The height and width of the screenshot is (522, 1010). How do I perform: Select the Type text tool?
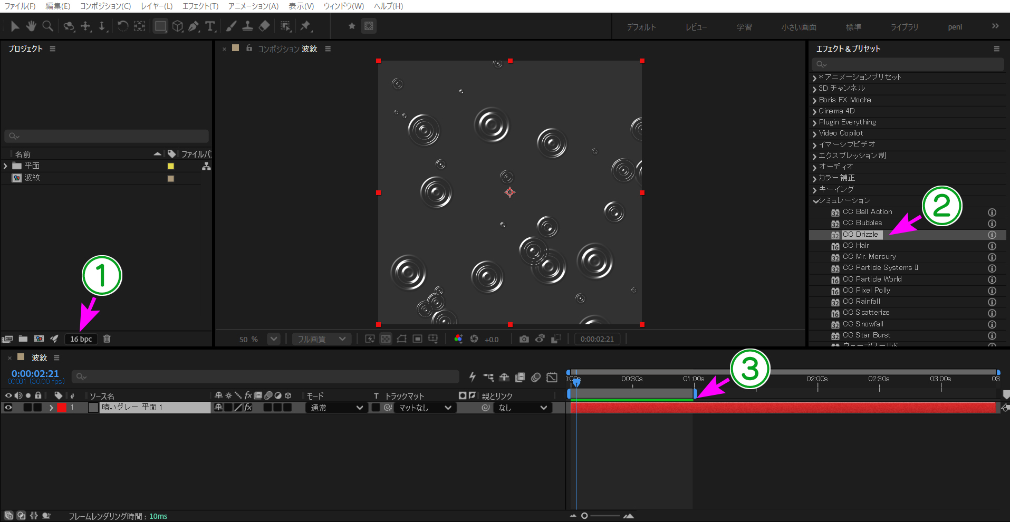pos(210,26)
